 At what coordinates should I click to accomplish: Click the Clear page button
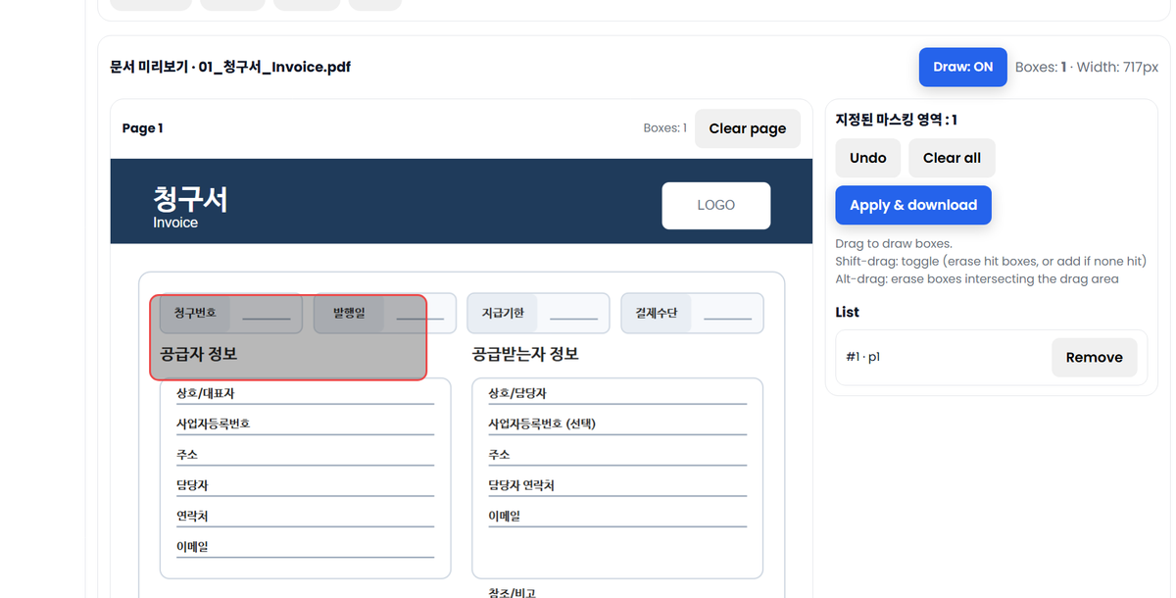point(747,127)
